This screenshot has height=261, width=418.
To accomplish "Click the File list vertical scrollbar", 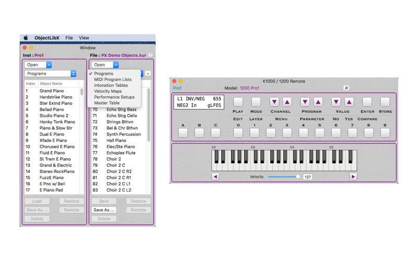I will (148, 115).
